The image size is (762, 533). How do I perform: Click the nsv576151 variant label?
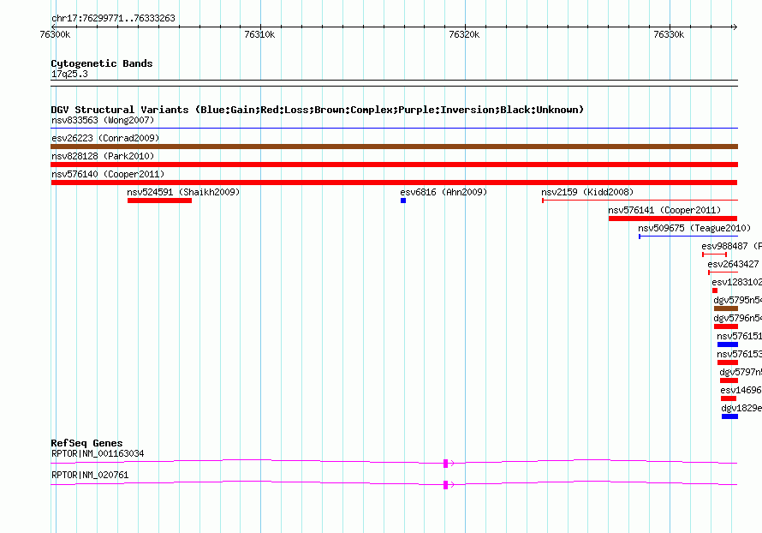tap(739, 336)
